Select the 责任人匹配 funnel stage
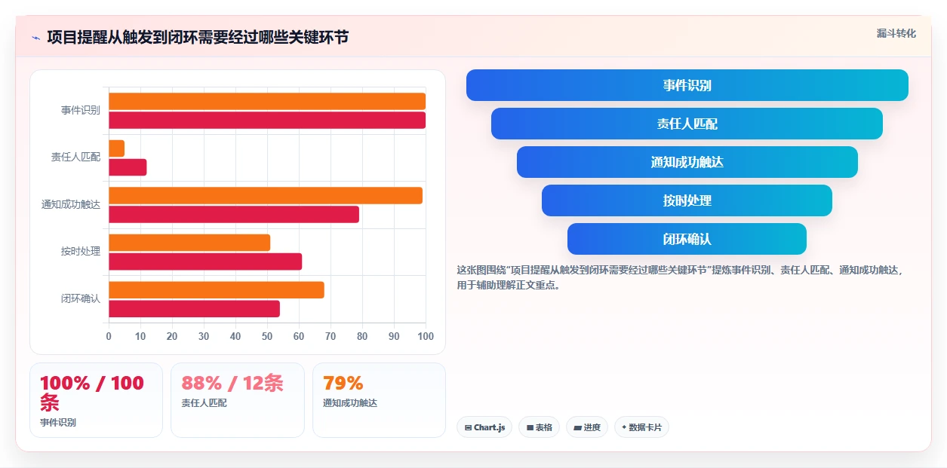947x468 pixels. point(687,124)
